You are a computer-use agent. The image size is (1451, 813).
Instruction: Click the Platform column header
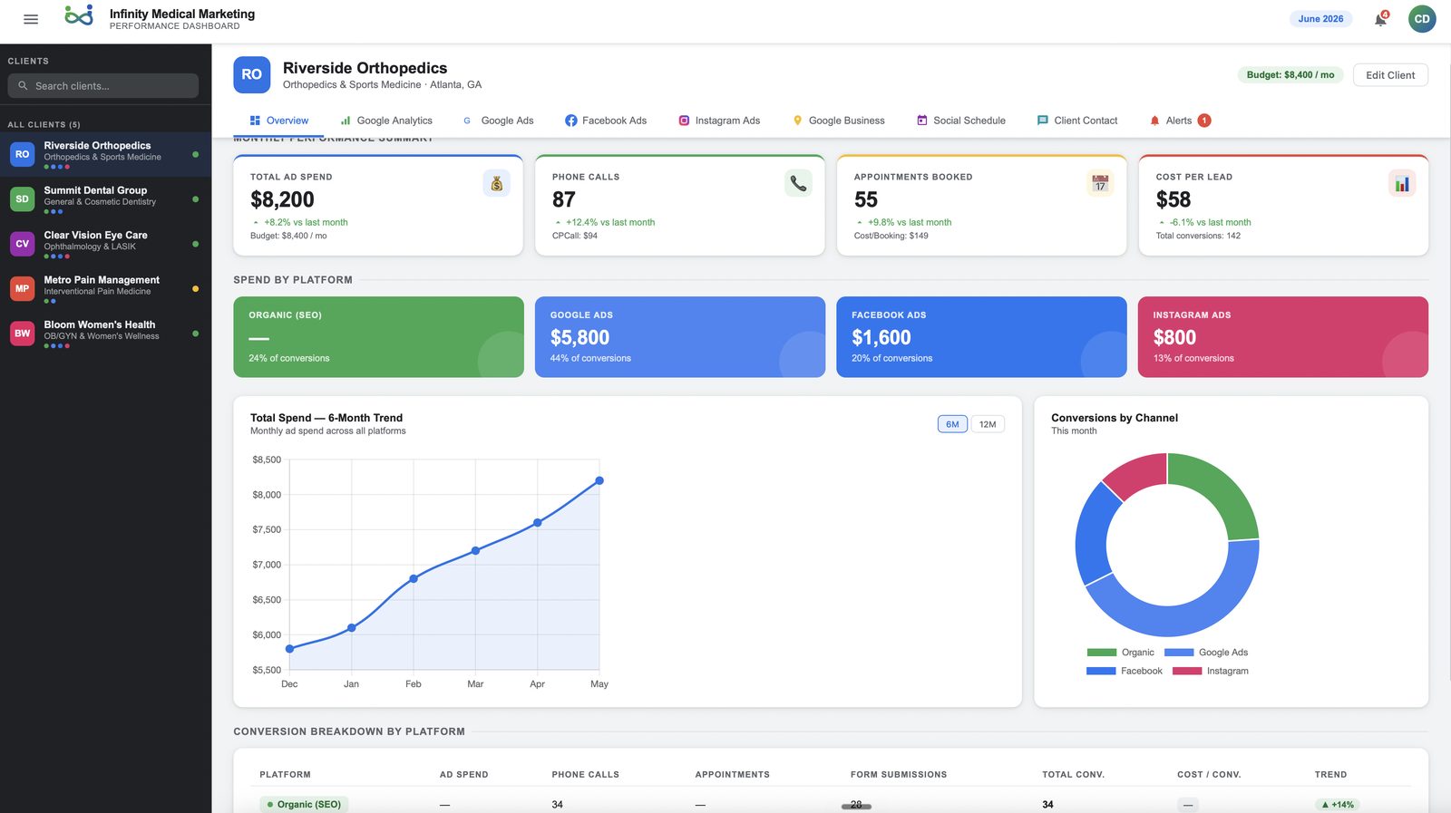285,775
